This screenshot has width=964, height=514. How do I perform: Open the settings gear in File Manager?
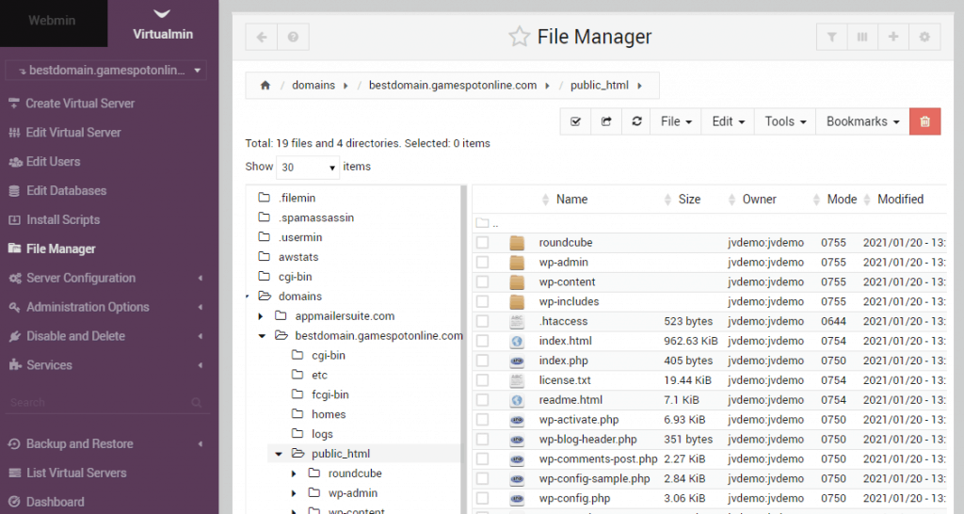(x=924, y=38)
